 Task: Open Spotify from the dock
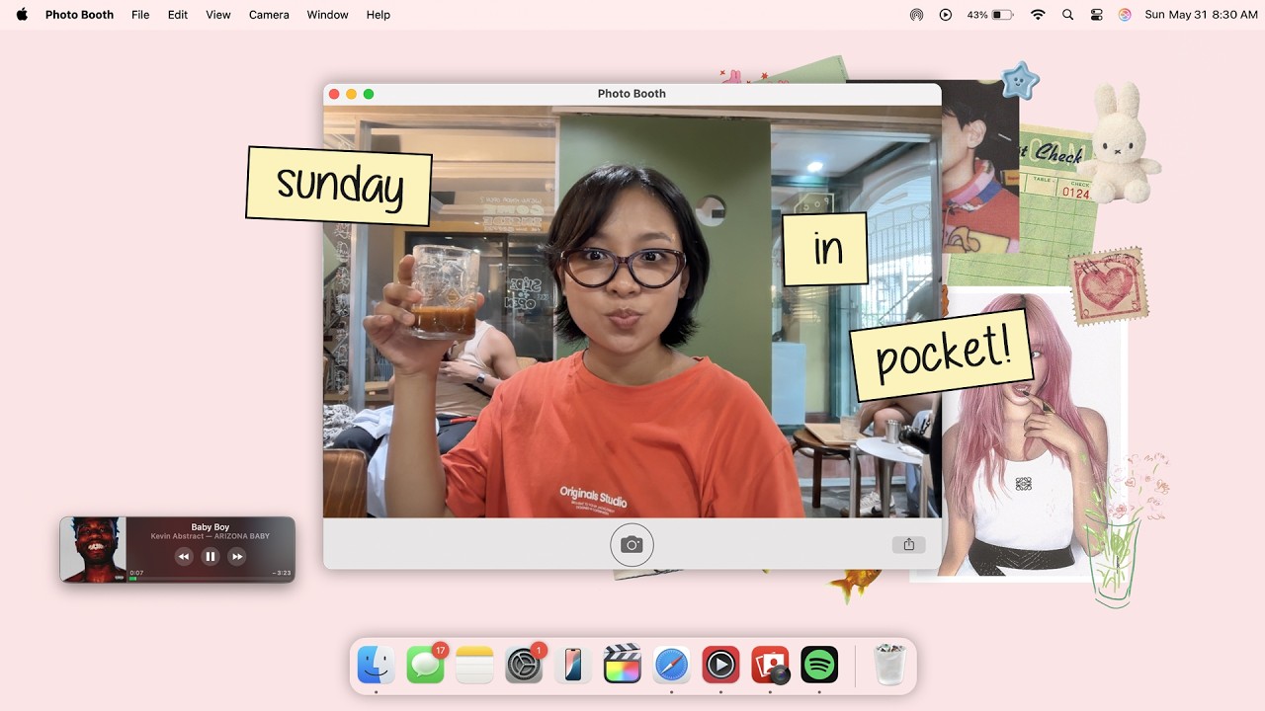(820, 665)
